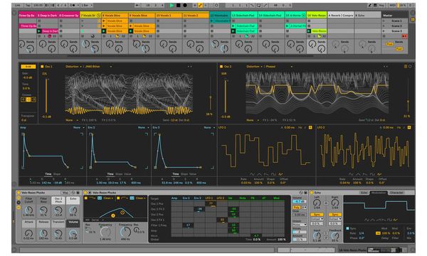Screen dimensions: 427x256
Task: Click the Stop button in transport
Action: point(178,5)
